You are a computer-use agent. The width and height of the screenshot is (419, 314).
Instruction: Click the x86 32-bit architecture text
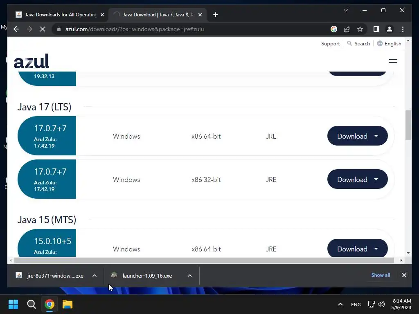click(206, 179)
